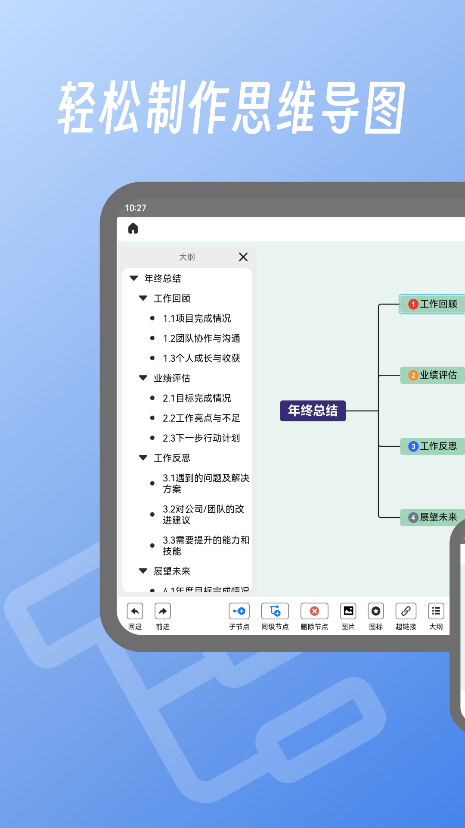
Task: Click the 业绩评估 mind map node
Action: click(x=432, y=375)
